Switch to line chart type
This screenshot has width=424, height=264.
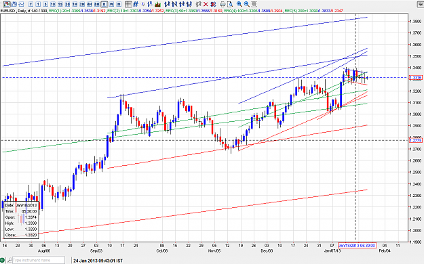[x=21, y=4]
